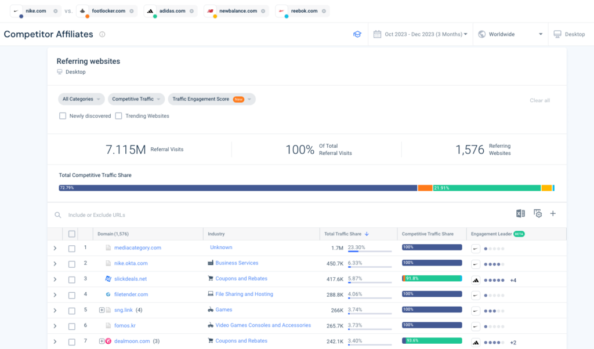Check the mediacategory.com row checkbox

pyautogui.click(x=72, y=248)
